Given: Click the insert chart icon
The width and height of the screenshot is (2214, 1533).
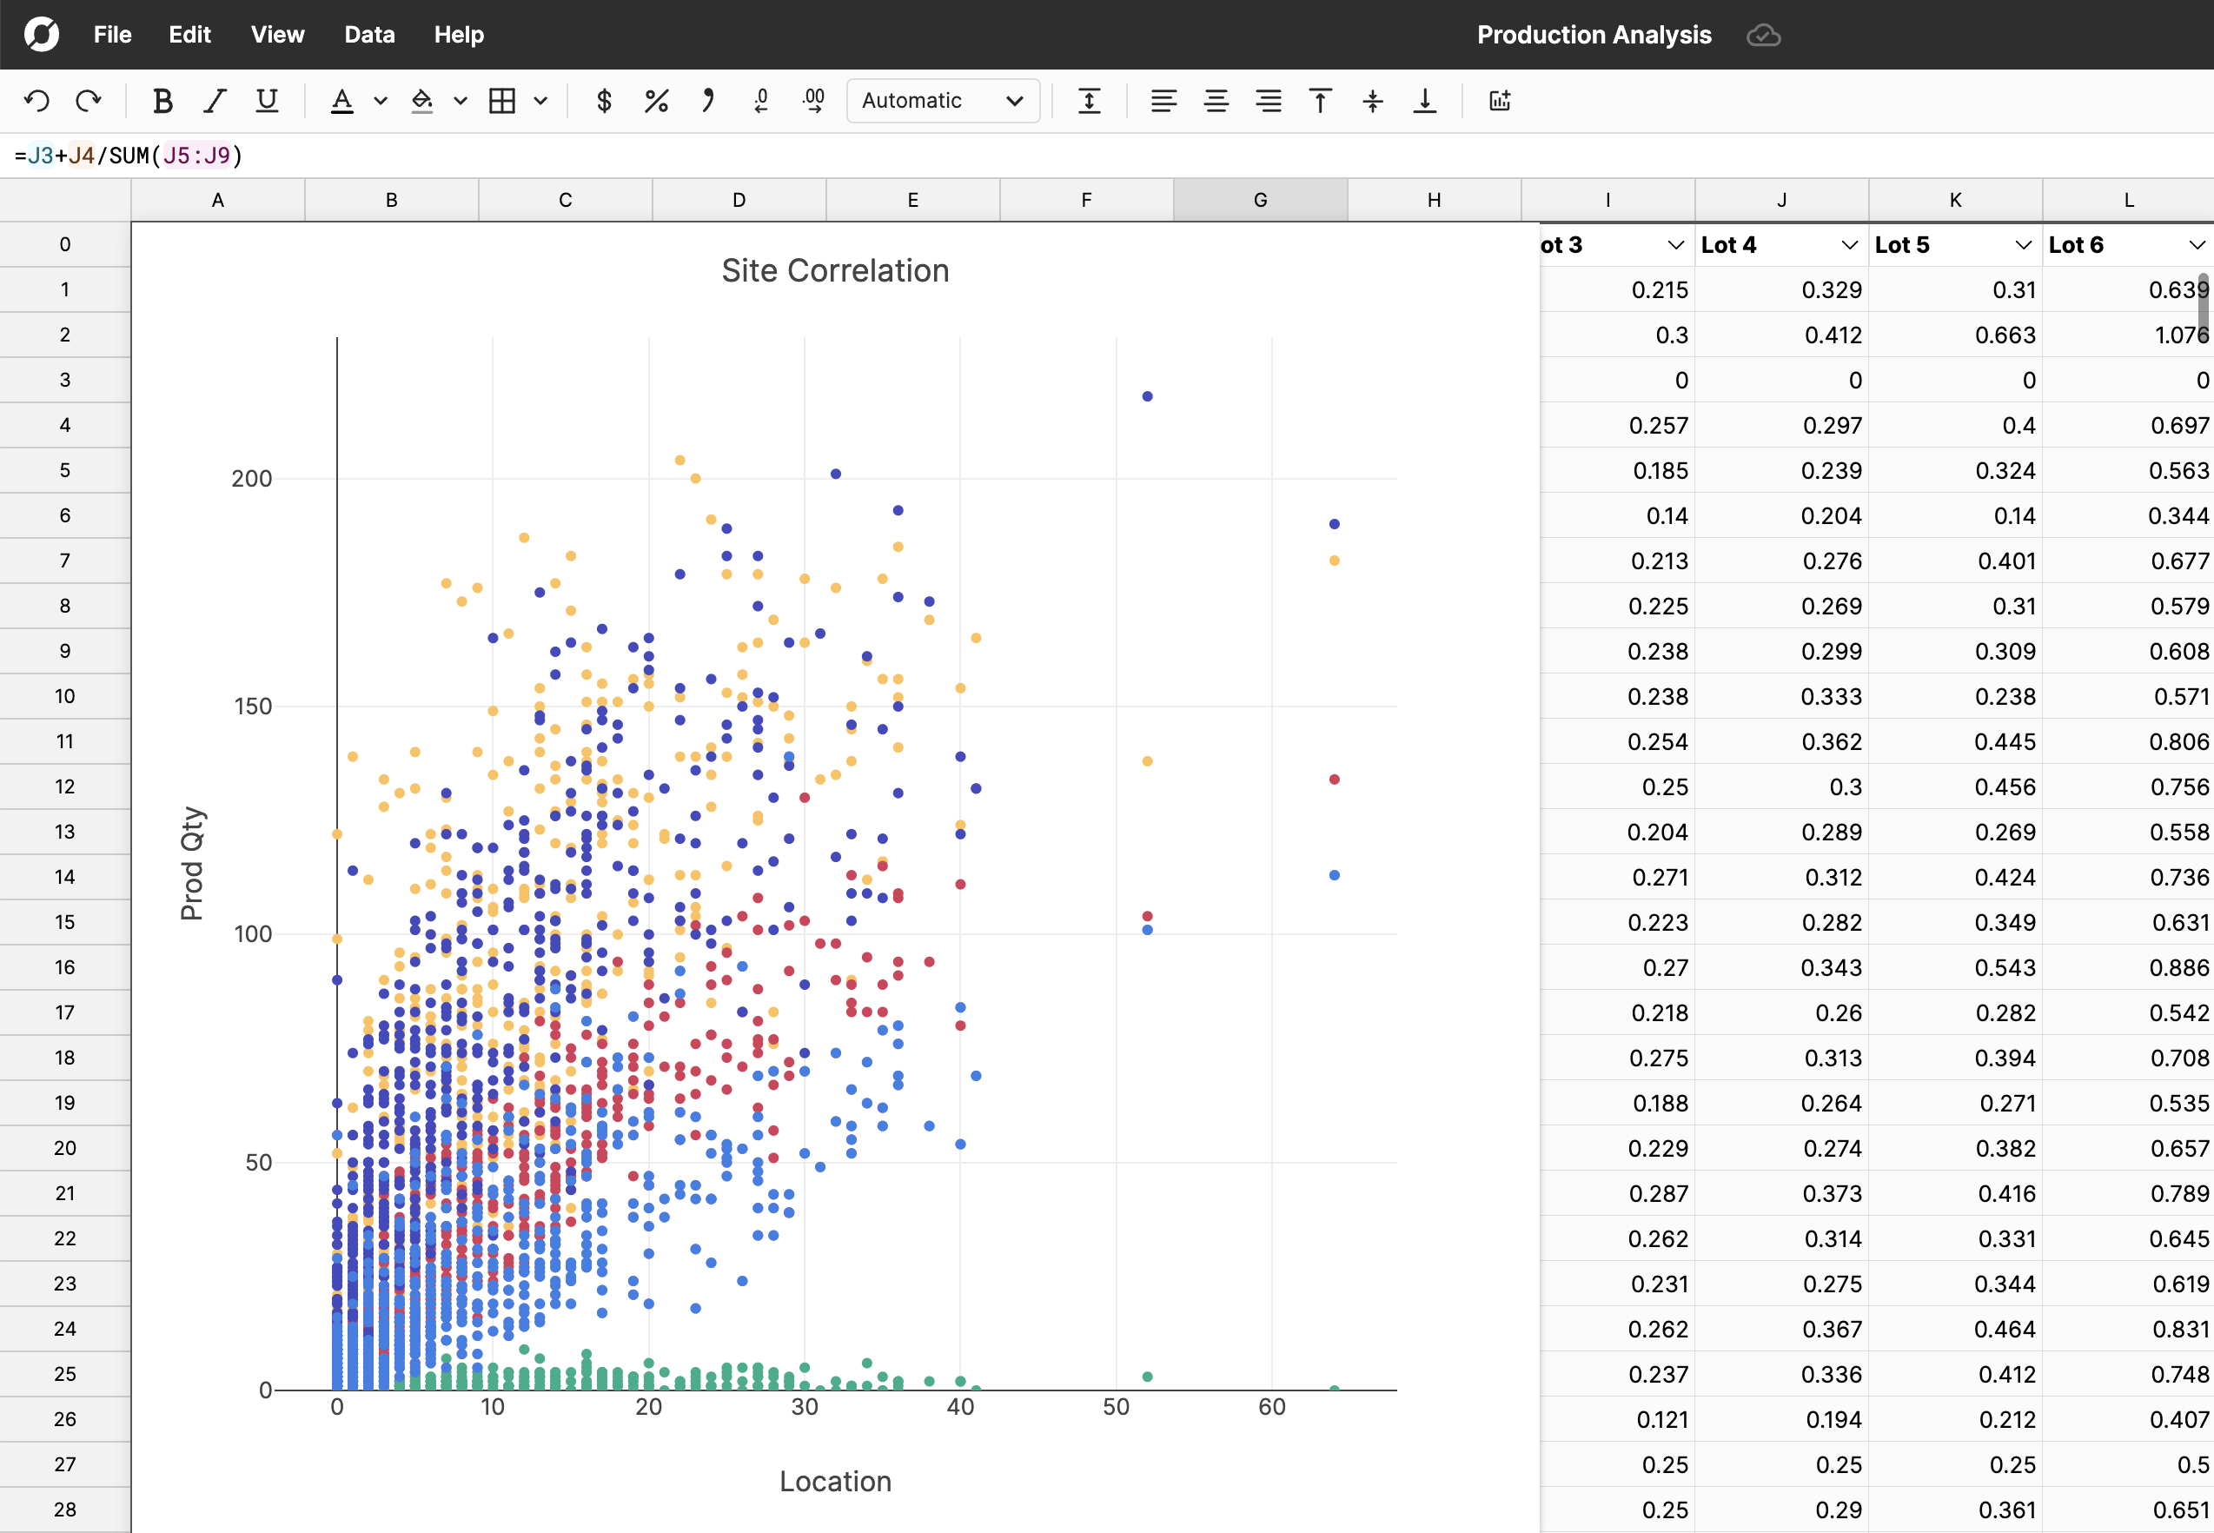Looking at the screenshot, I should [1500, 101].
